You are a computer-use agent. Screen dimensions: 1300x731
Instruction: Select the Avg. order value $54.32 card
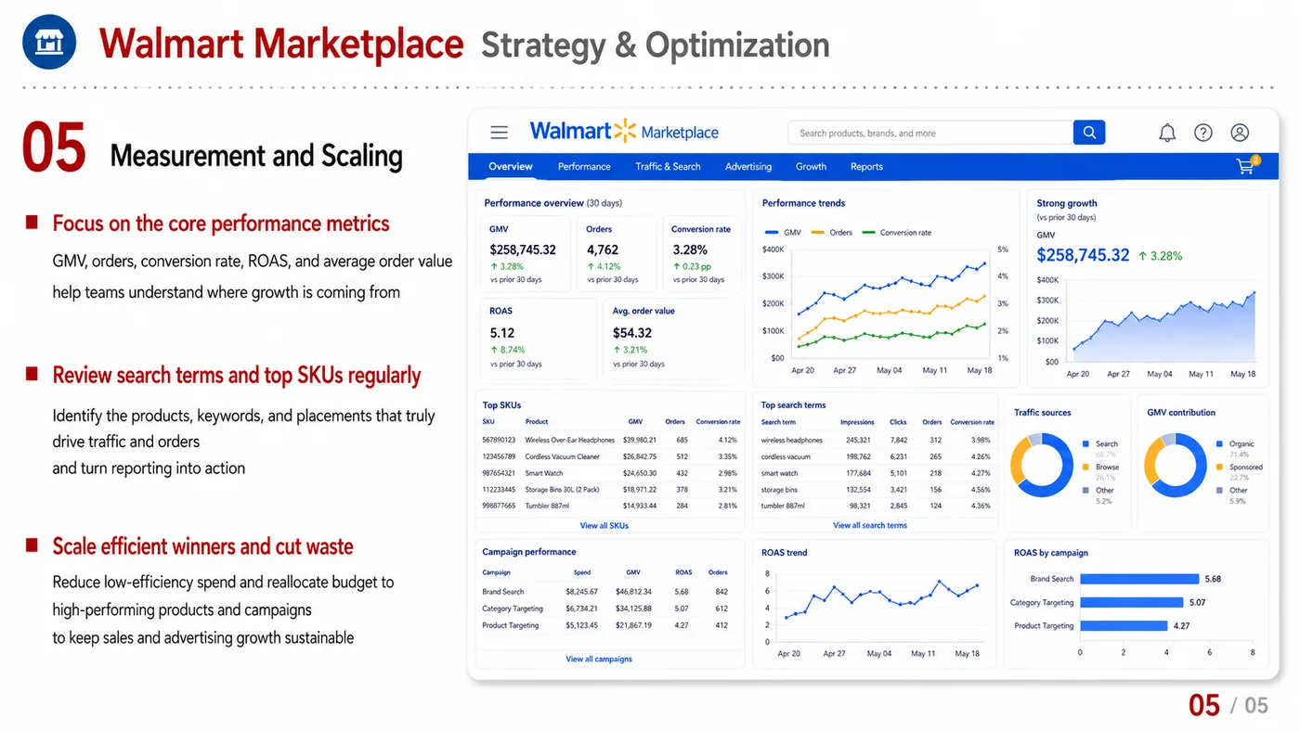click(673, 338)
